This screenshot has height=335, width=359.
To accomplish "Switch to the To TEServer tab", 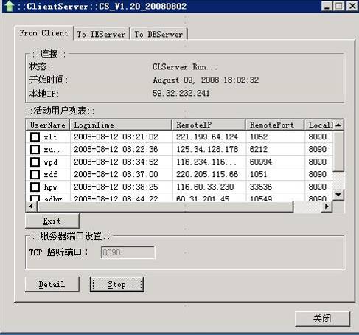I will coord(102,34).
